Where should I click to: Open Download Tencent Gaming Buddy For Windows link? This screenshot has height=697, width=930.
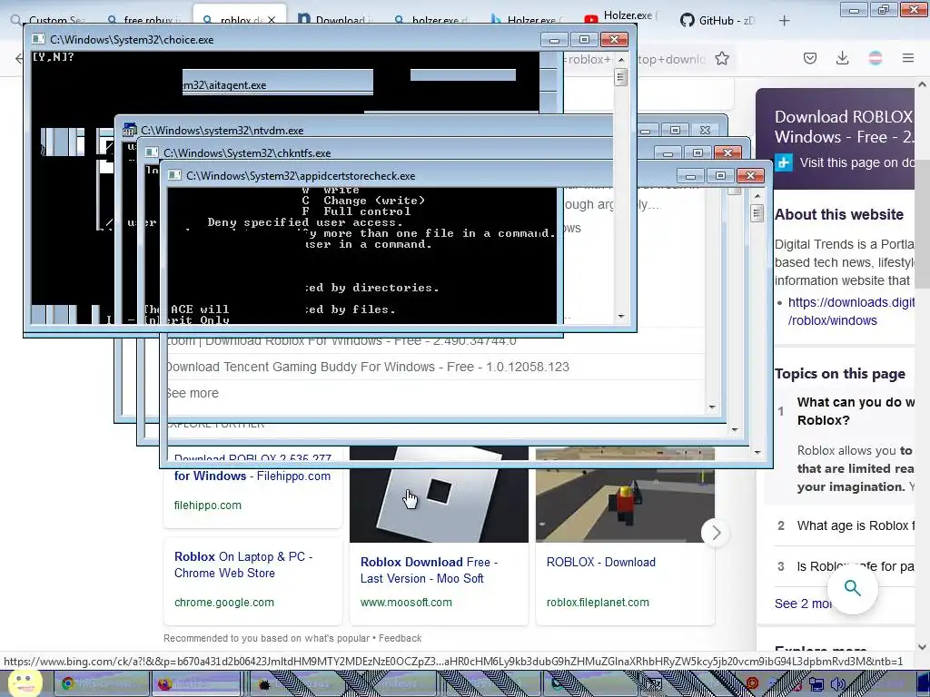[x=367, y=367]
